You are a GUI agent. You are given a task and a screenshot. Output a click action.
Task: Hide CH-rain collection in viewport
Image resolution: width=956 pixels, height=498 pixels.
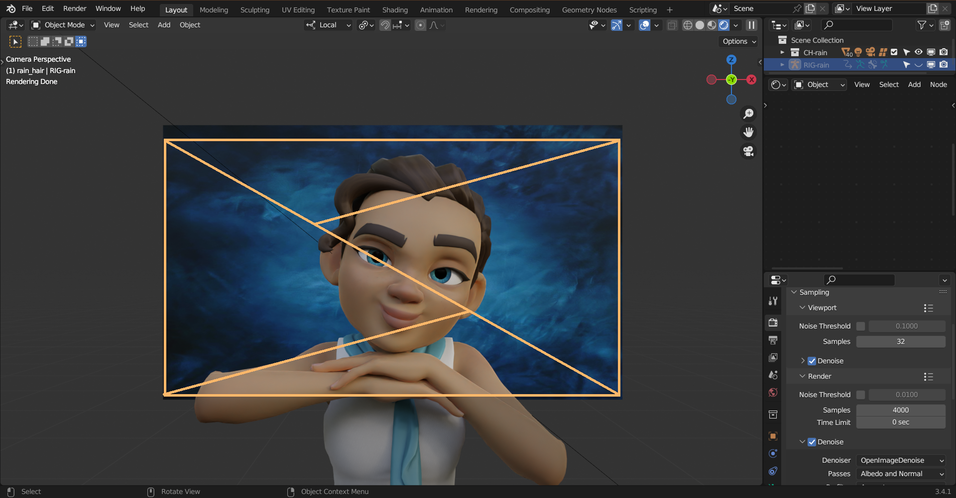pyautogui.click(x=919, y=52)
